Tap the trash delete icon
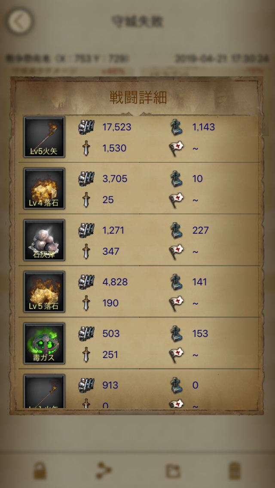 click(235, 470)
